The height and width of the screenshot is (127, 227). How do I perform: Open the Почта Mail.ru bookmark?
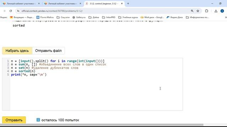(45, 17)
